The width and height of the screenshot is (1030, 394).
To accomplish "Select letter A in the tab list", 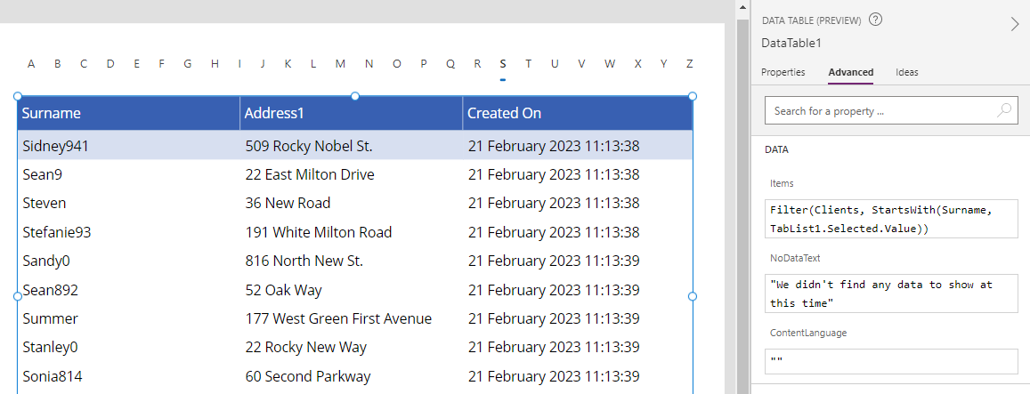I will (x=31, y=63).
